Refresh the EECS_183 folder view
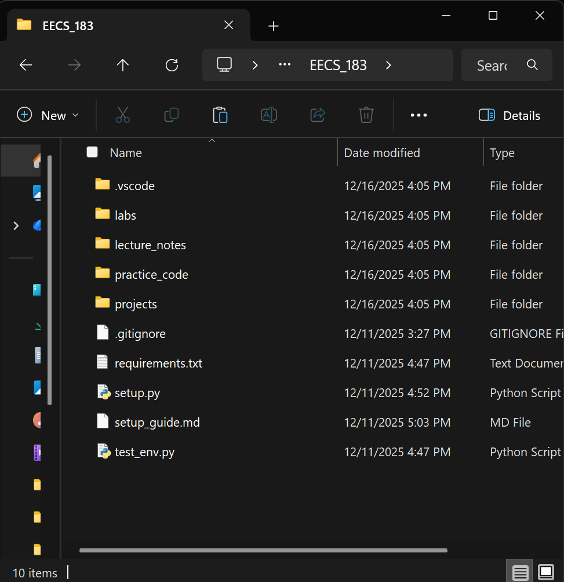The image size is (564, 582). [x=172, y=66]
